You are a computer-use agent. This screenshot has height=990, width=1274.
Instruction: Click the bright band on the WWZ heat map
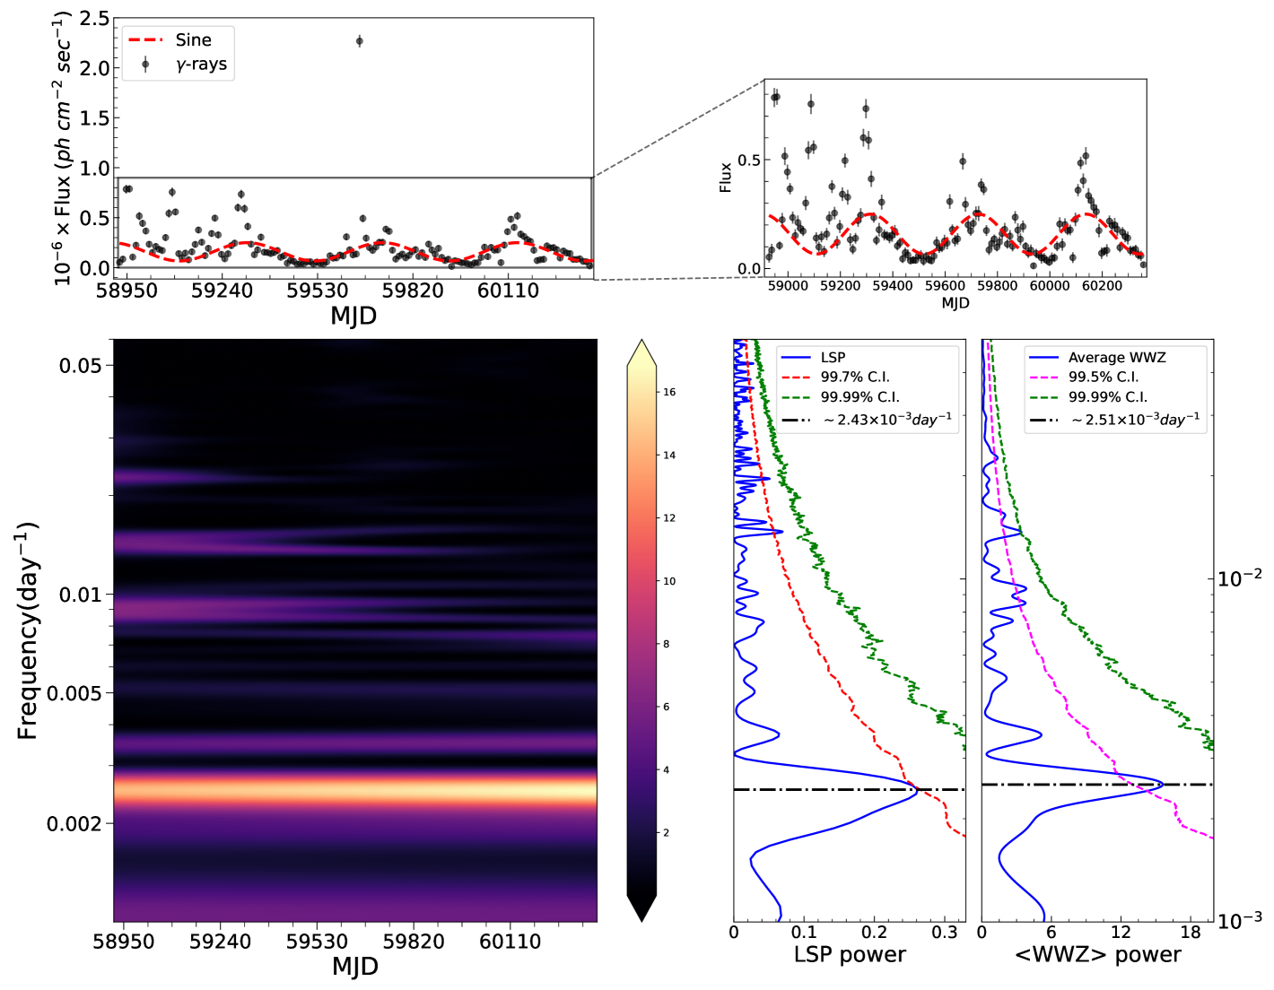355,790
